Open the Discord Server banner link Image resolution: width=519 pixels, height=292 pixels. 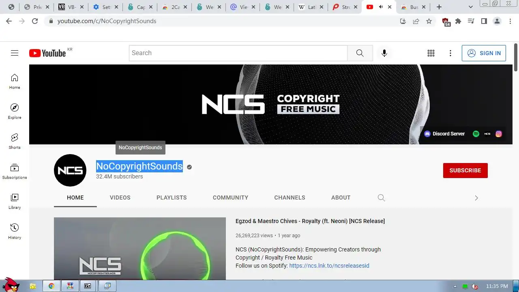tap(444, 134)
